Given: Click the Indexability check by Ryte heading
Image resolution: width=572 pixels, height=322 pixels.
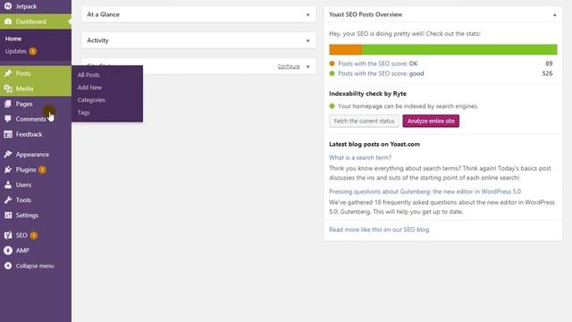Looking at the screenshot, I should 367,93.
